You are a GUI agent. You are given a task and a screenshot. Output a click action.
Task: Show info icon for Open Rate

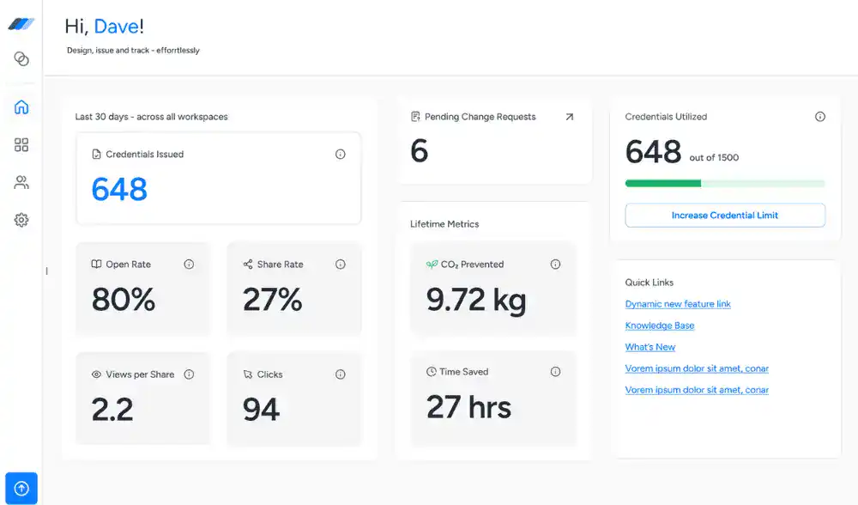pos(189,265)
